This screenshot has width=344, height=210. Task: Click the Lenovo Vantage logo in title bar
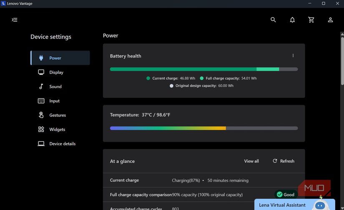tap(3, 3)
